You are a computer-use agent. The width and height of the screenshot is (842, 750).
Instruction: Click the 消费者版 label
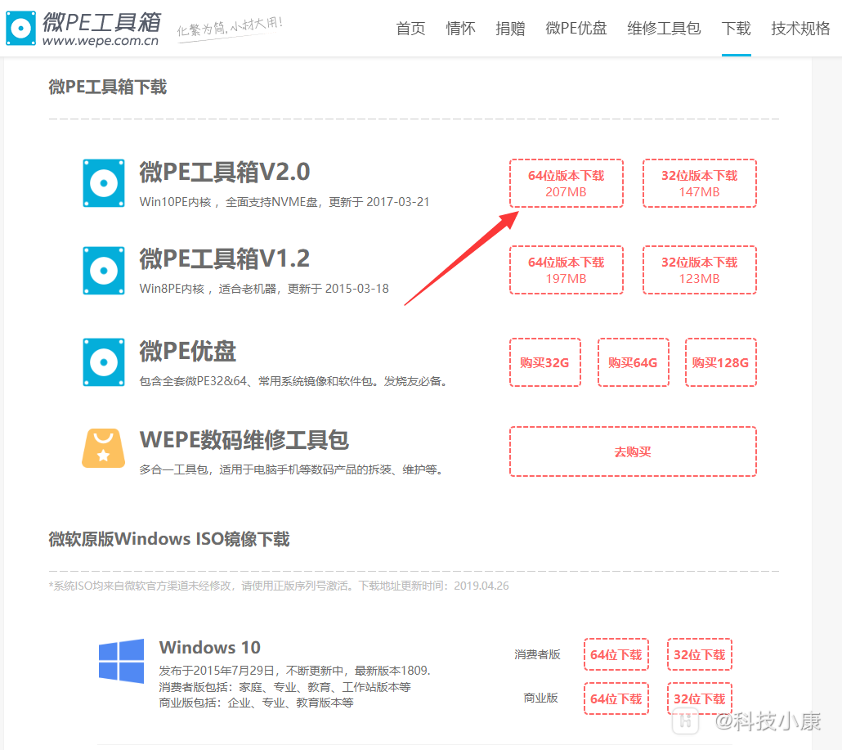pyautogui.click(x=538, y=654)
